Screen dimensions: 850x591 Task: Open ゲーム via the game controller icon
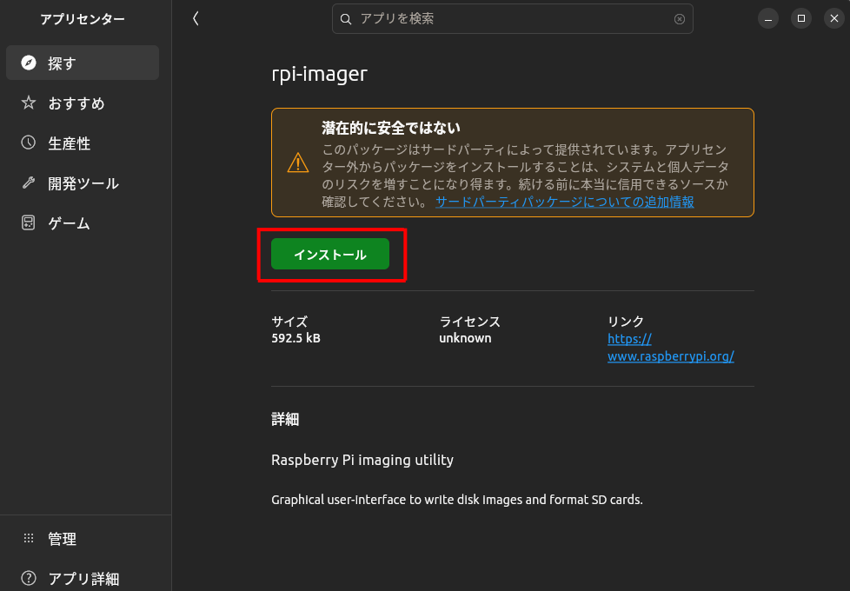tap(29, 222)
